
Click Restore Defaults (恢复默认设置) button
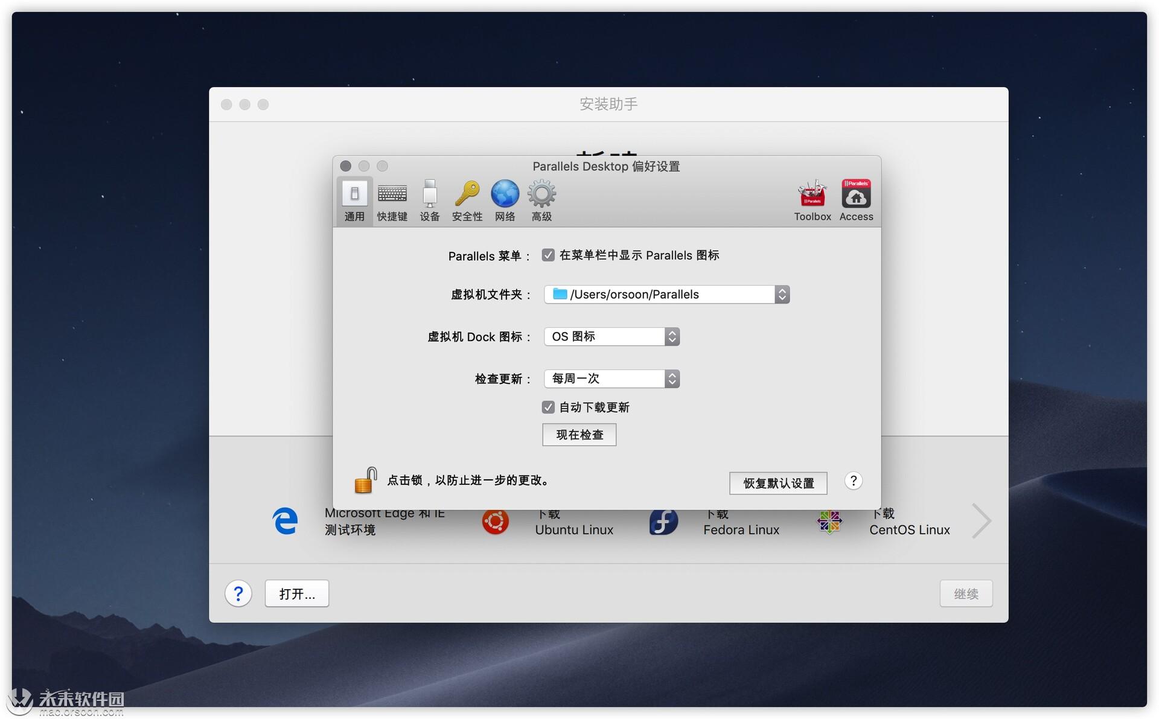click(x=778, y=484)
